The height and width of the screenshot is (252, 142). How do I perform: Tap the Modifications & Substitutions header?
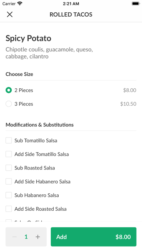tap(39, 125)
